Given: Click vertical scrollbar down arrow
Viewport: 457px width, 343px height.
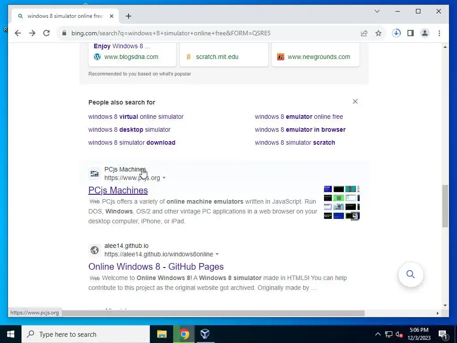Looking at the screenshot, I should pyautogui.click(x=445, y=305).
